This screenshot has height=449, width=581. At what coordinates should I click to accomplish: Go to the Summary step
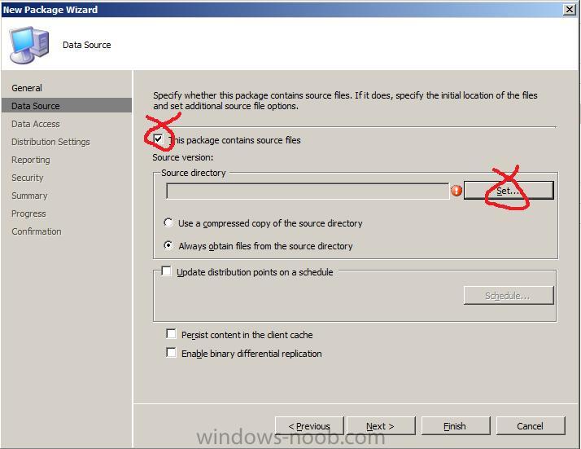coord(29,196)
